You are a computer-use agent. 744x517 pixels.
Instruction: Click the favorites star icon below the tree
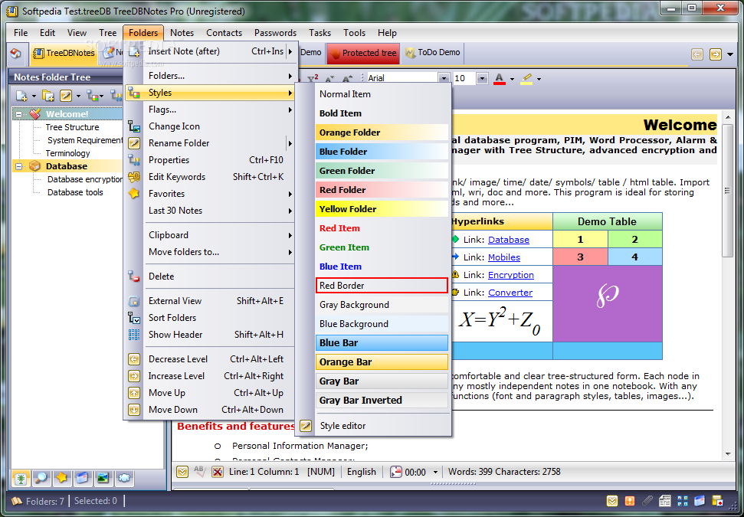(x=62, y=478)
